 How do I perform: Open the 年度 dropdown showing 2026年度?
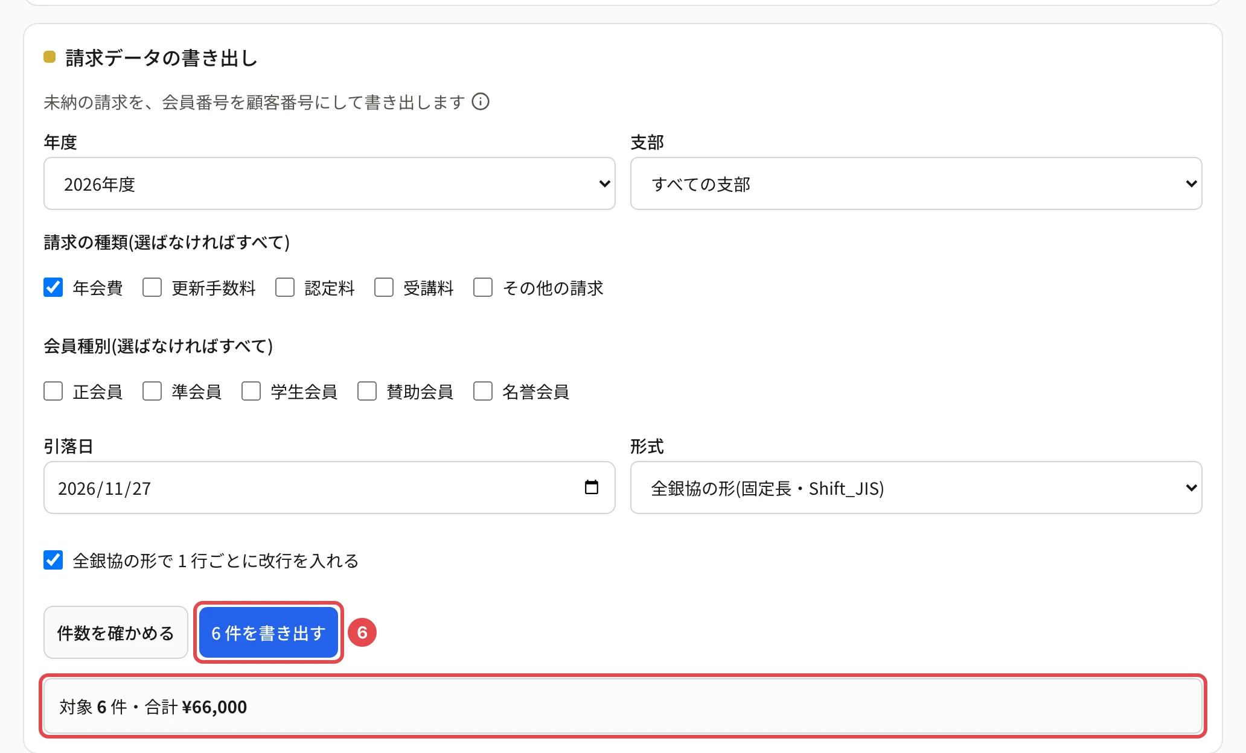click(x=330, y=183)
